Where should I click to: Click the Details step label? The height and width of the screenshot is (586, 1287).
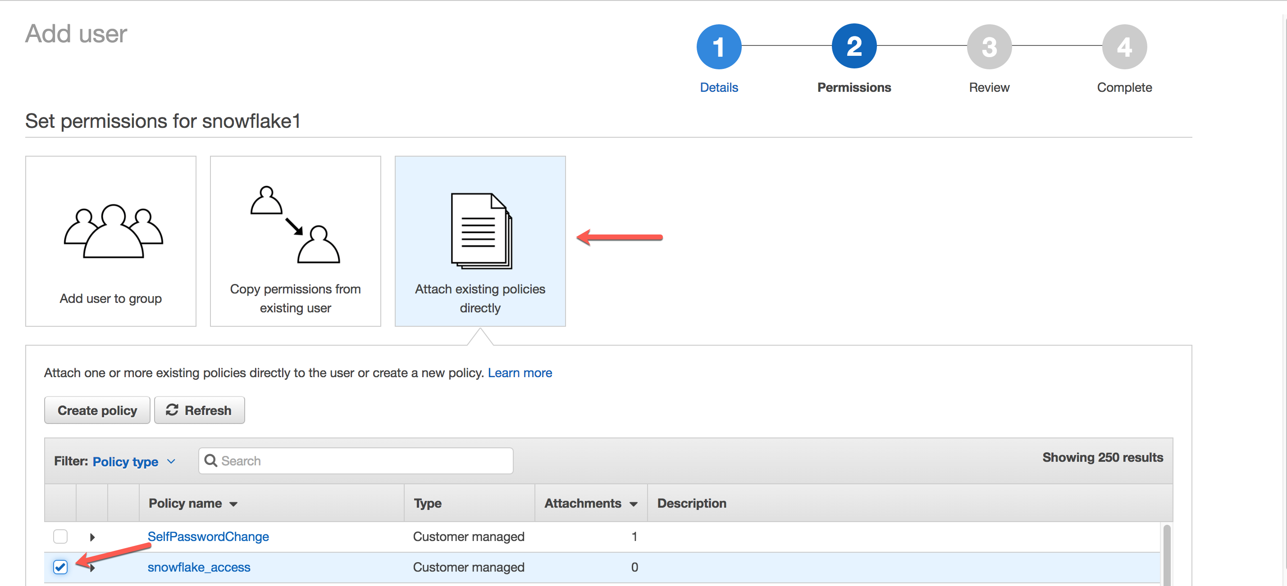(x=719, y=87)
